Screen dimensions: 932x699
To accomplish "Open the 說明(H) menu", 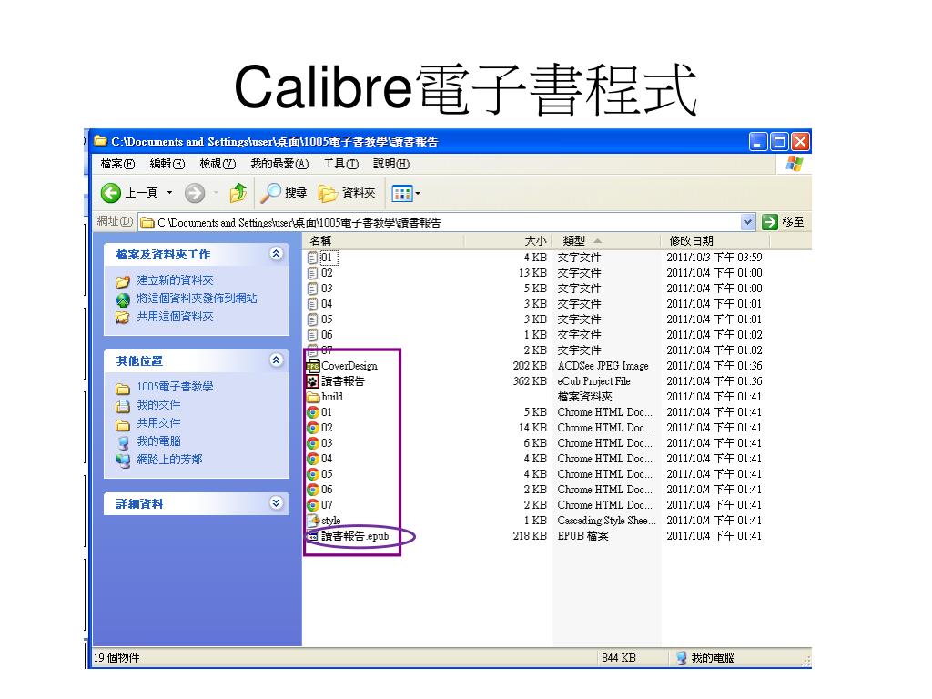I will pos(391,164).
